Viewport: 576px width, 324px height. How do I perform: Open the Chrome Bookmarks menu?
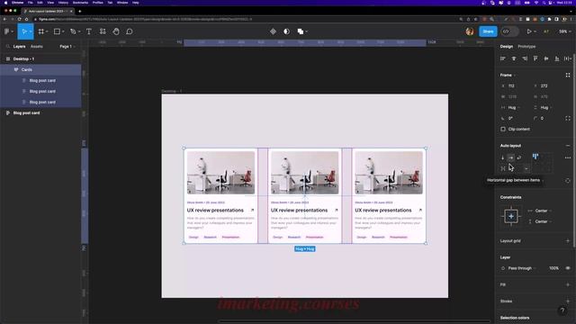point(80,3)
